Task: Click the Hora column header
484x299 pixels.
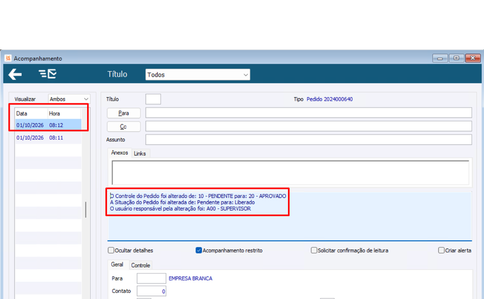Action: [65, 114]
